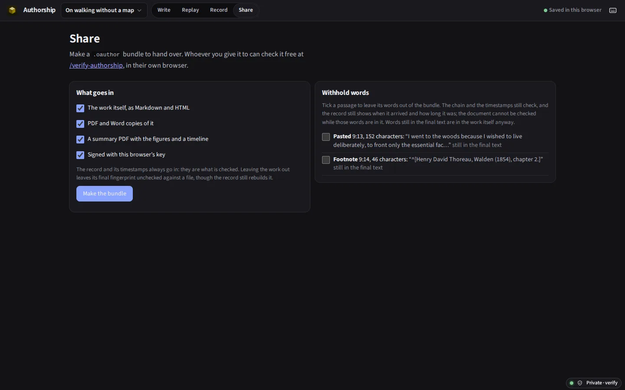Click the shield icon beside Private · verify

tap(580, 383)
